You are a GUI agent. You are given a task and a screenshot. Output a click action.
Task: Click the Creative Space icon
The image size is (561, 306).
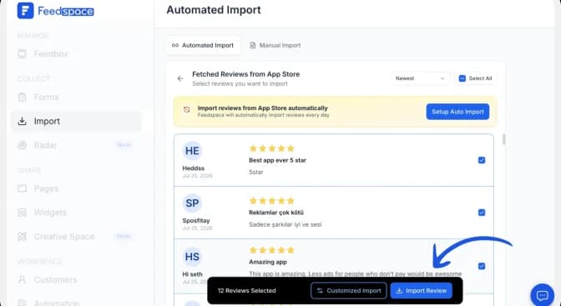pyautogui.click(x=23, y=237)
